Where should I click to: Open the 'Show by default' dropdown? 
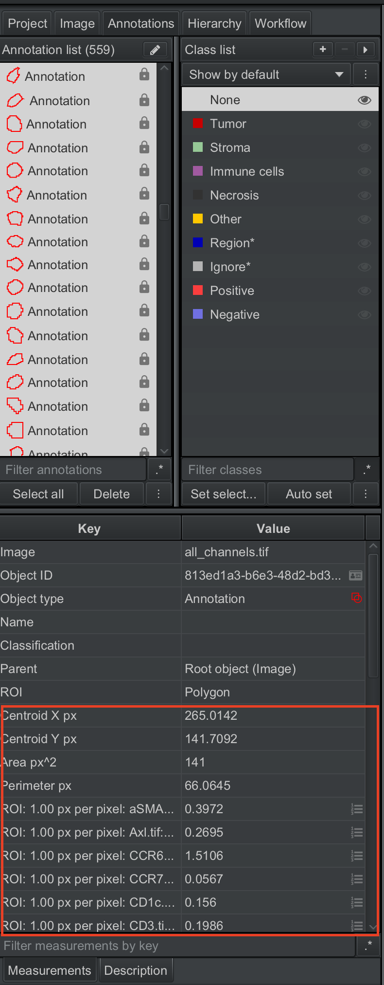[266, 74]
